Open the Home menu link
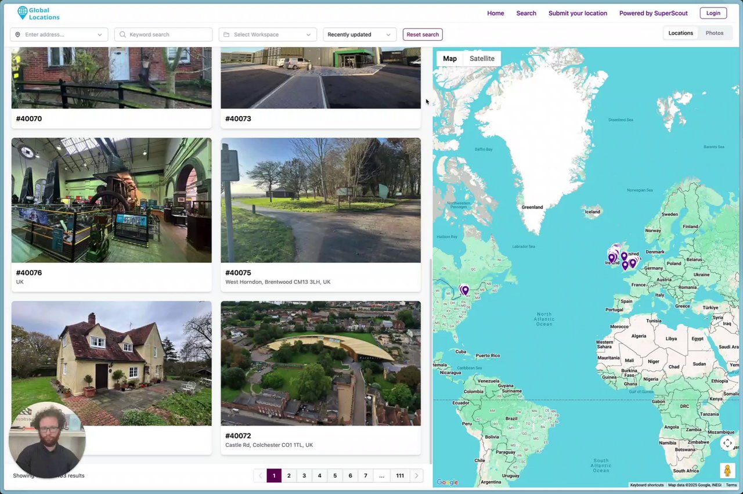Image resolution: width=743 pixels, height=494 pixels. [496, 13]
